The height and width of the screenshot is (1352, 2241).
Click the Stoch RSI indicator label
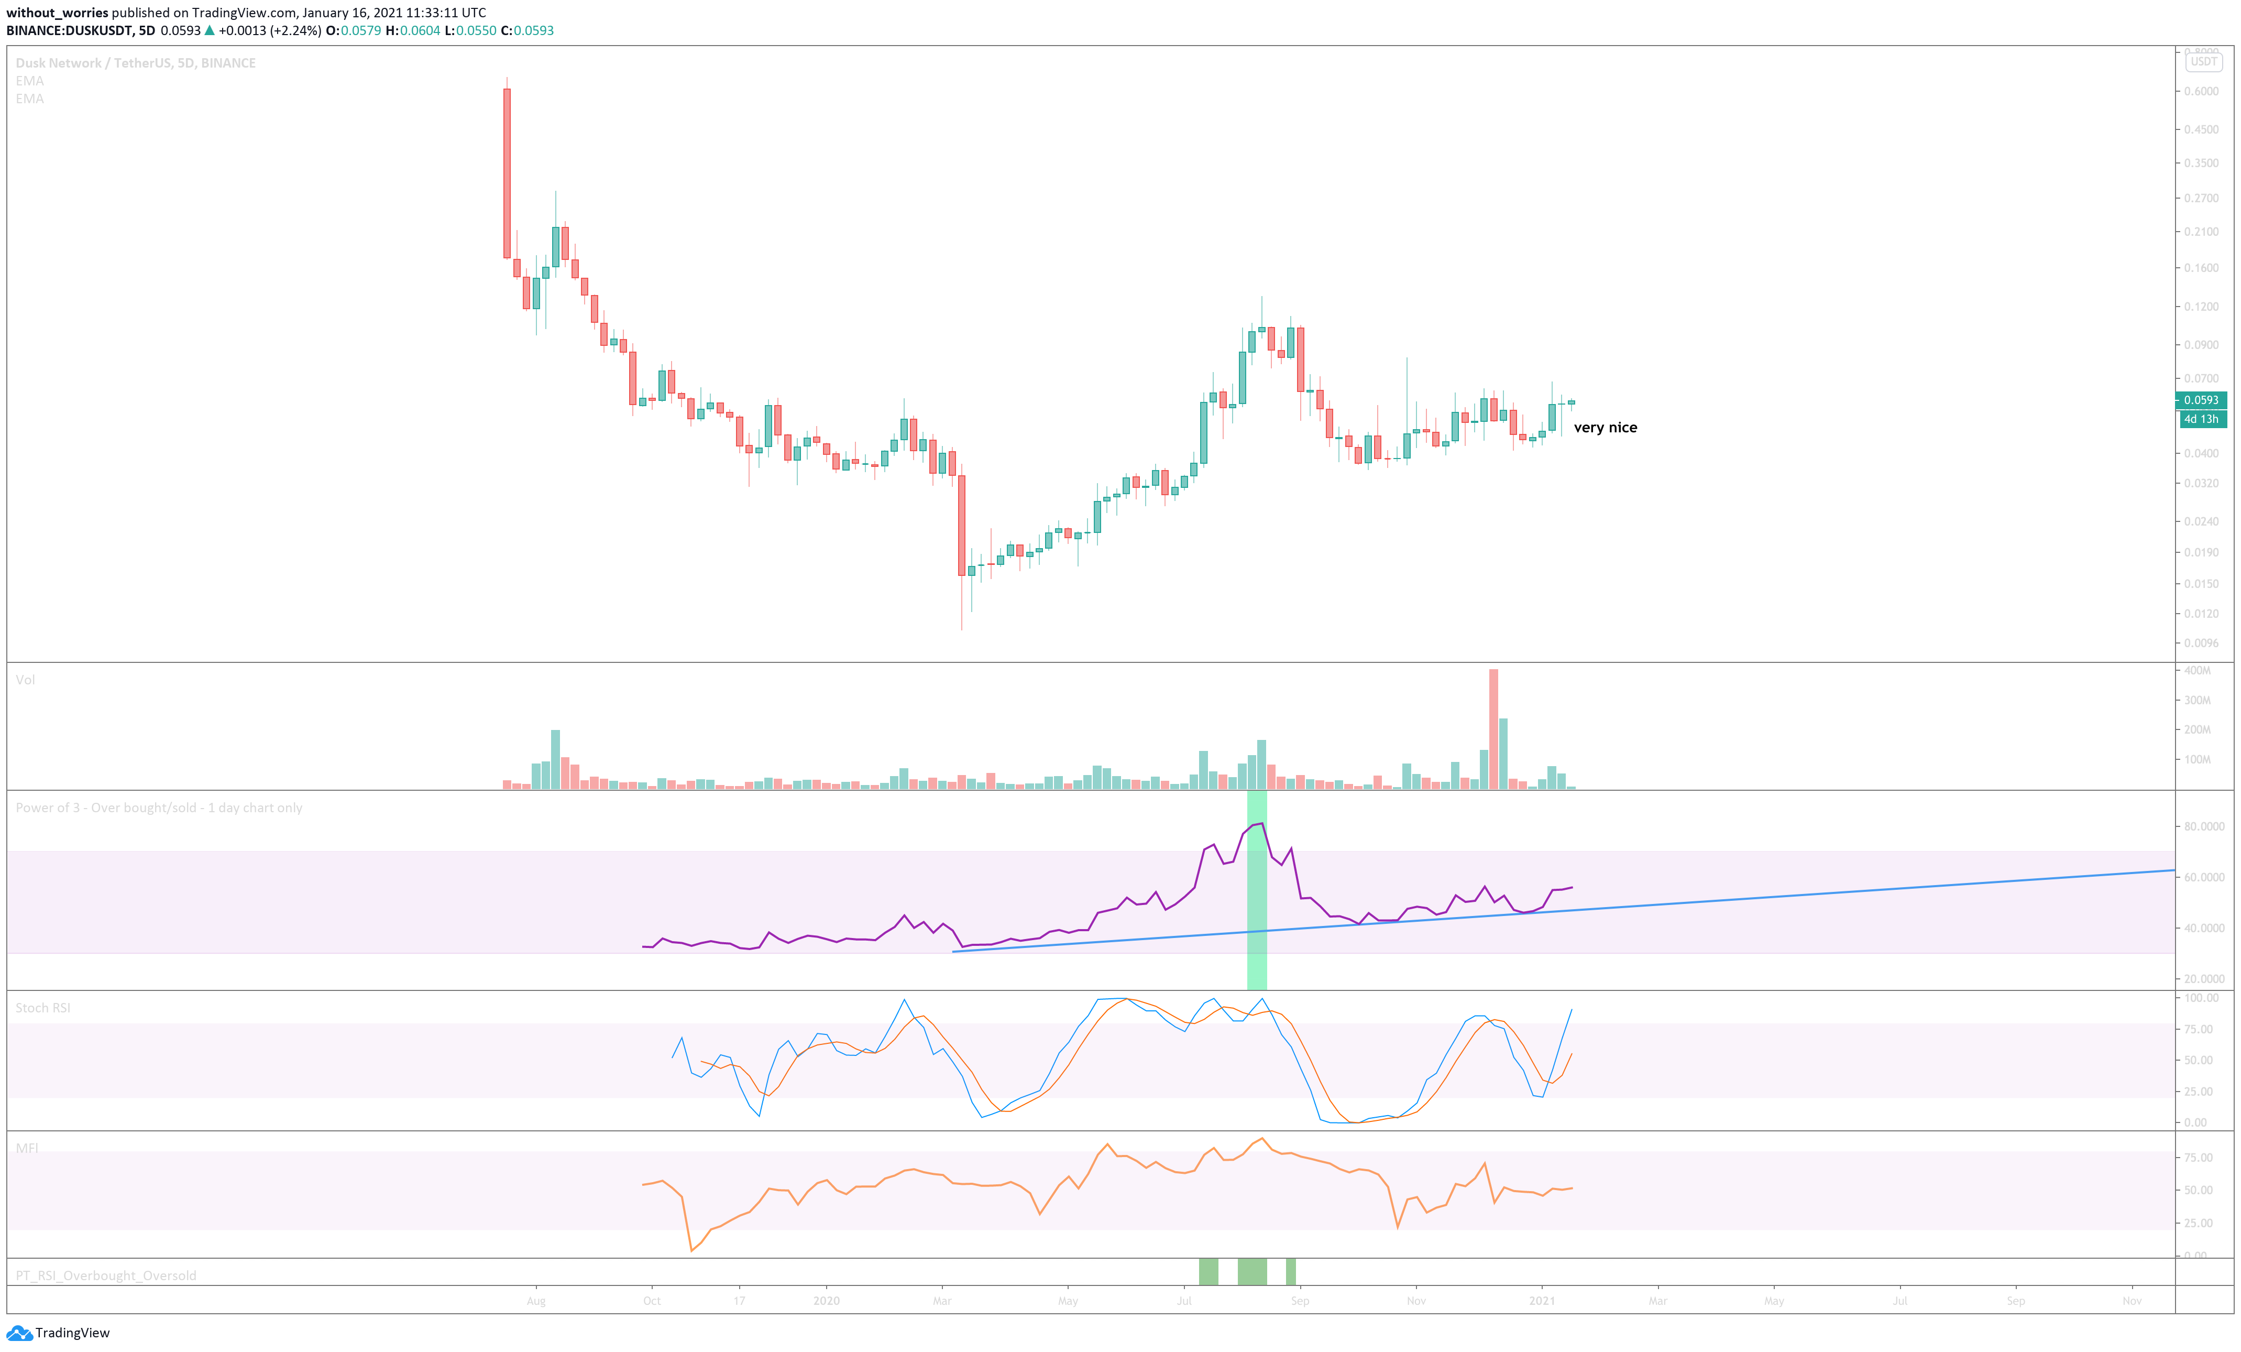click(x=43, y=1008)
